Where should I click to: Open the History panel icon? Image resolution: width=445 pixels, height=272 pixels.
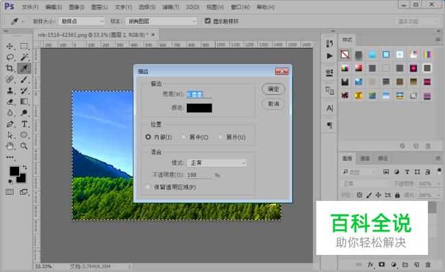329,43
